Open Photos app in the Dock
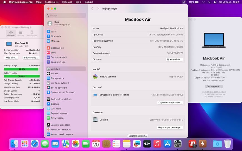Image resolution: width=242 pixels, height=151 pixels. (x=75, y=144)
